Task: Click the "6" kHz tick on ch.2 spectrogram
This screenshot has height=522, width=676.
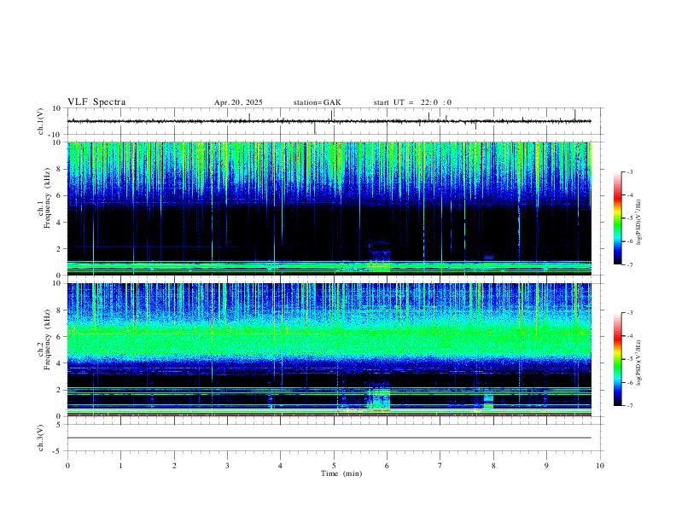Action: pyautogui.click(x=60, y=337)
